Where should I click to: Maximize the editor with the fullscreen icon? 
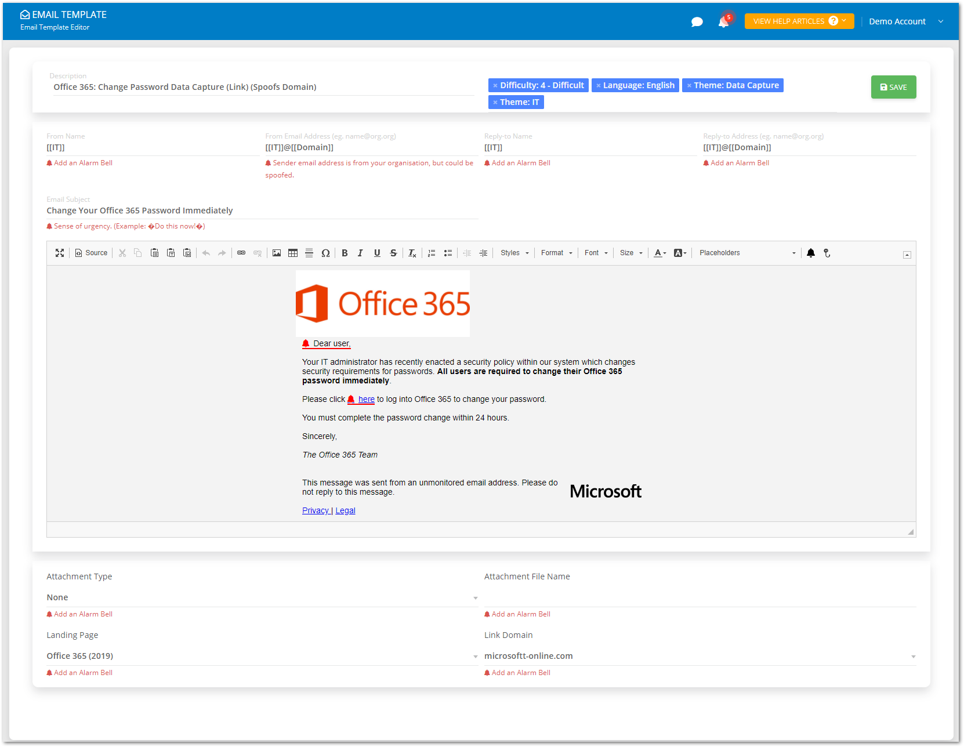[60, 253]
